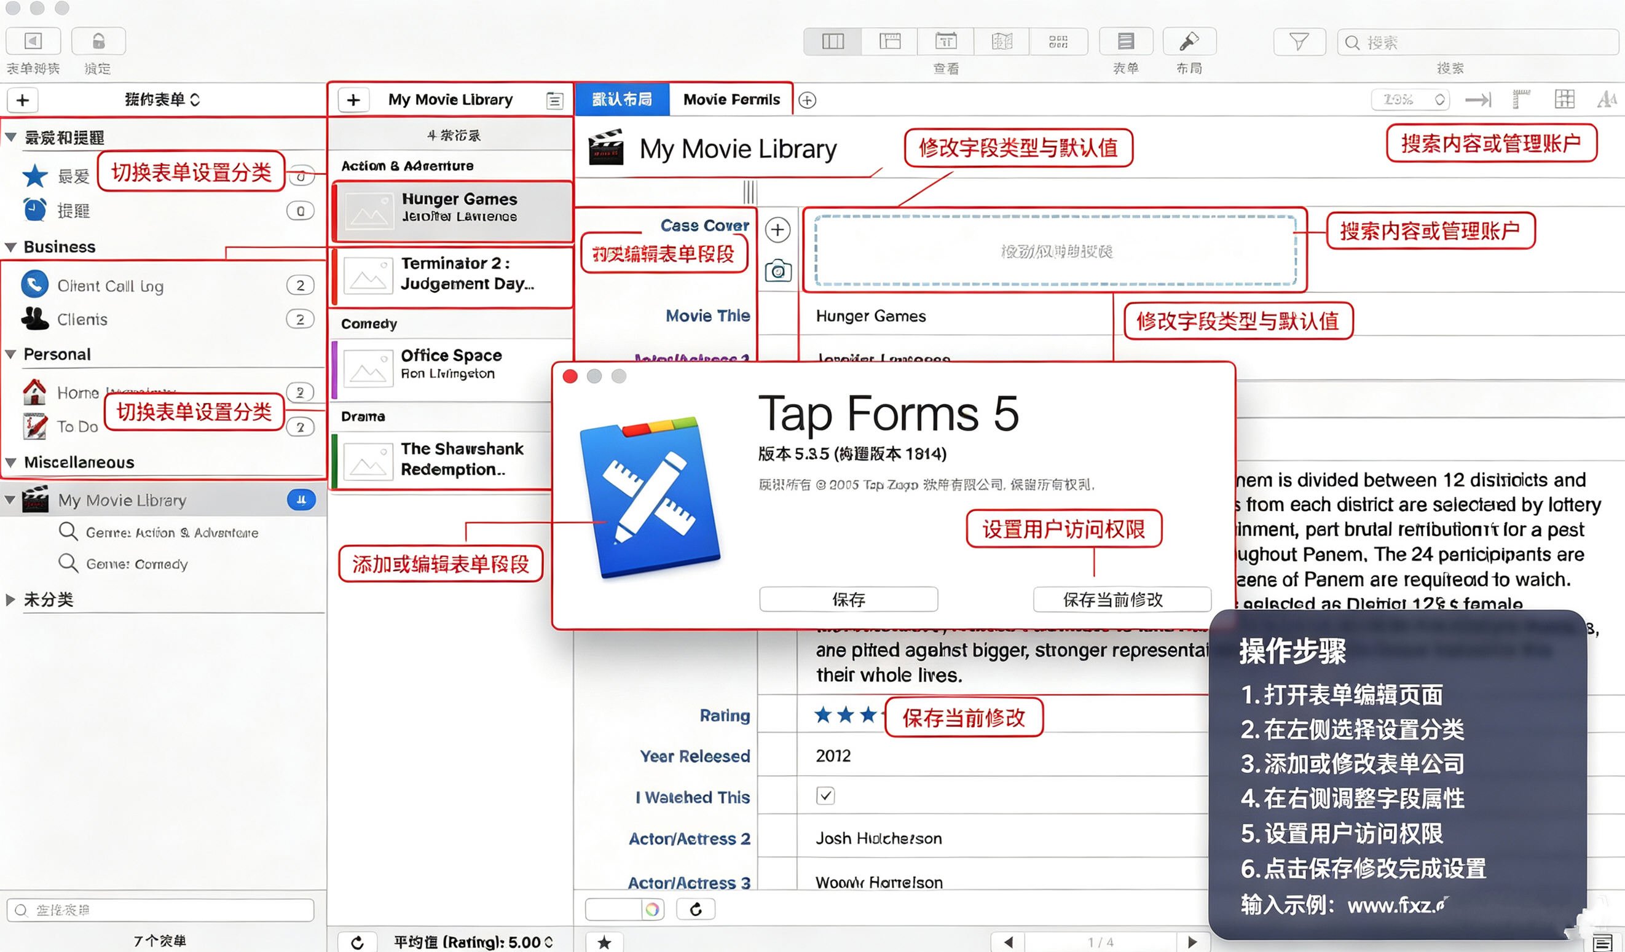The image size is (1625, 952).
Task: Collapse the favorites and reminders section
Action: (x=11, y=138)
